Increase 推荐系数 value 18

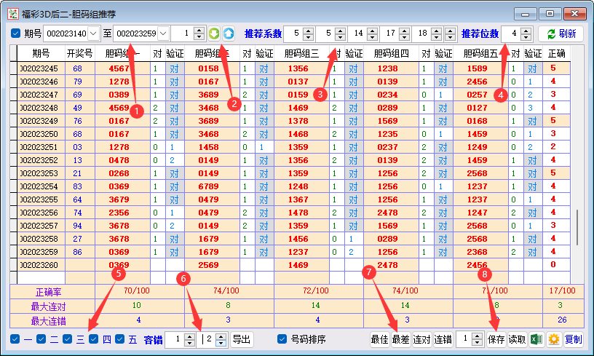tap(437, 30)
